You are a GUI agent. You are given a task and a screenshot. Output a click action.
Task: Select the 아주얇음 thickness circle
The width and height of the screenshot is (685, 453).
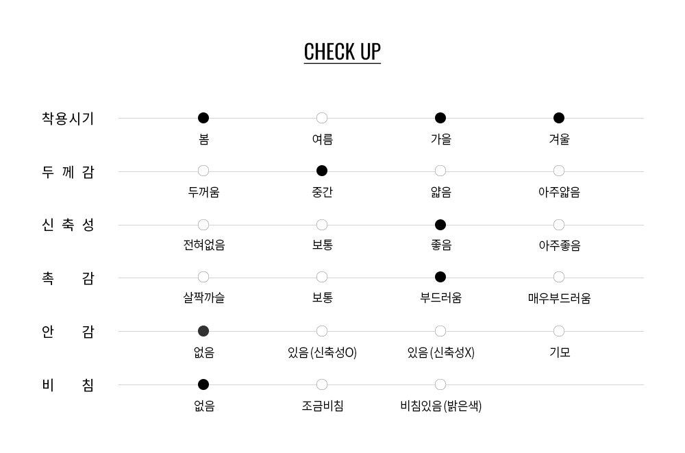(x=559, y=171)
